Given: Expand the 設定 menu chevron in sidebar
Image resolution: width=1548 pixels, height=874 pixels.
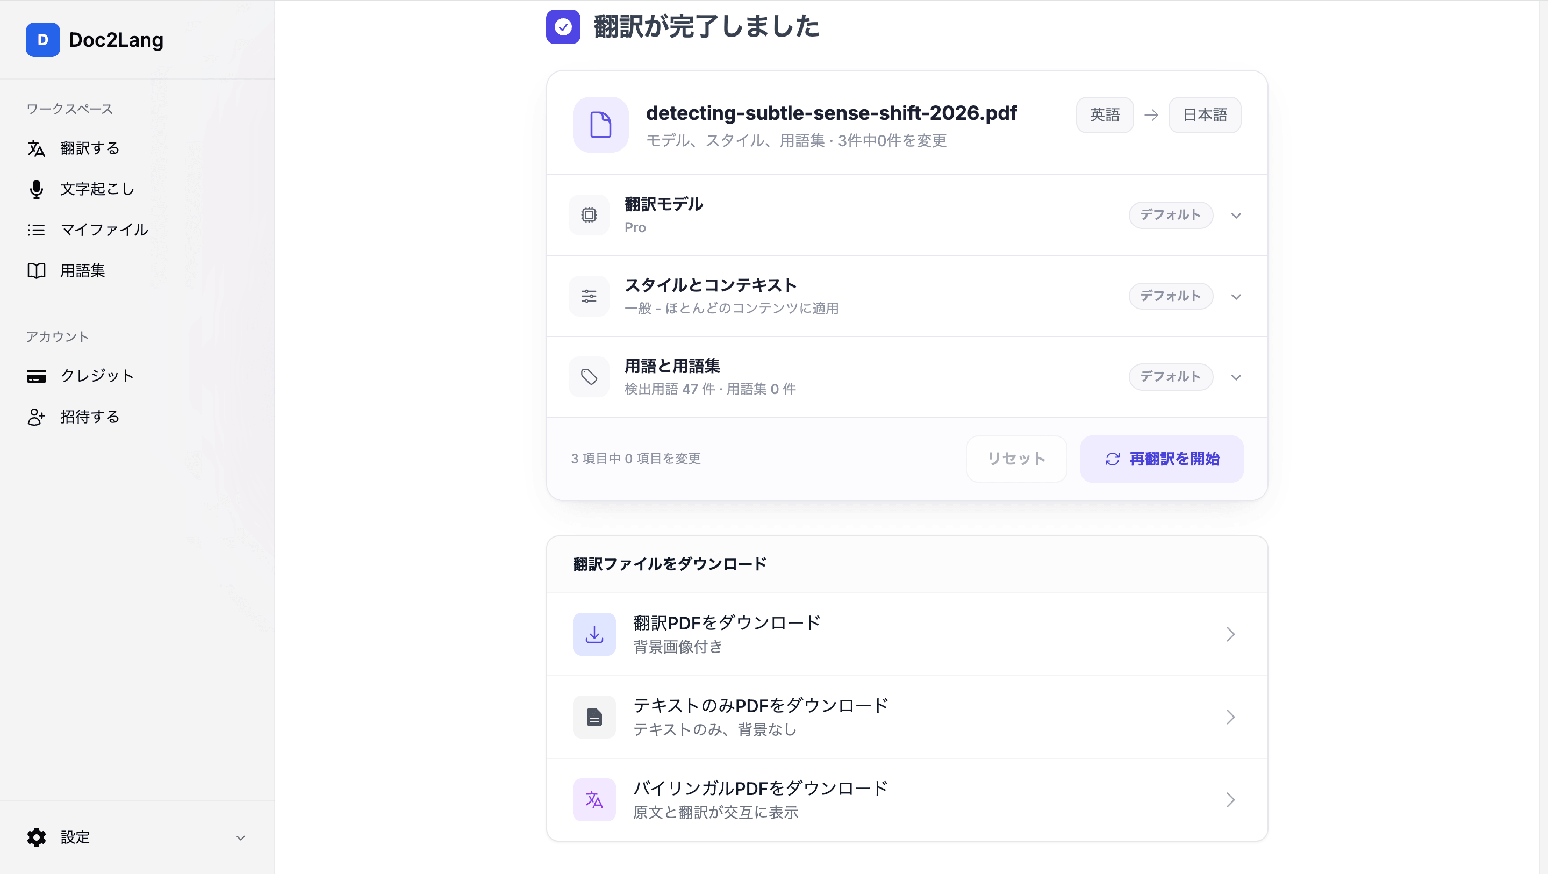Looking at the screenshot, I should pos(241,838).
